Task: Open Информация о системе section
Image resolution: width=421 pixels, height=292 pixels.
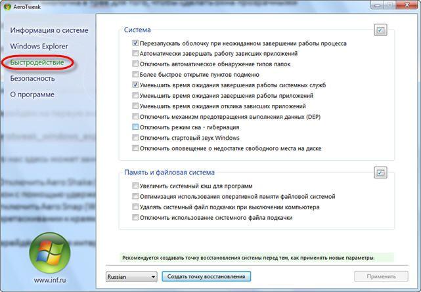Action: (x=49, y=30)
